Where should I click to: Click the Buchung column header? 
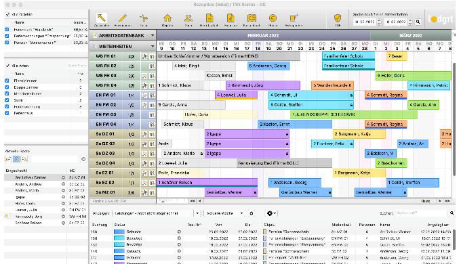point(100,225)
